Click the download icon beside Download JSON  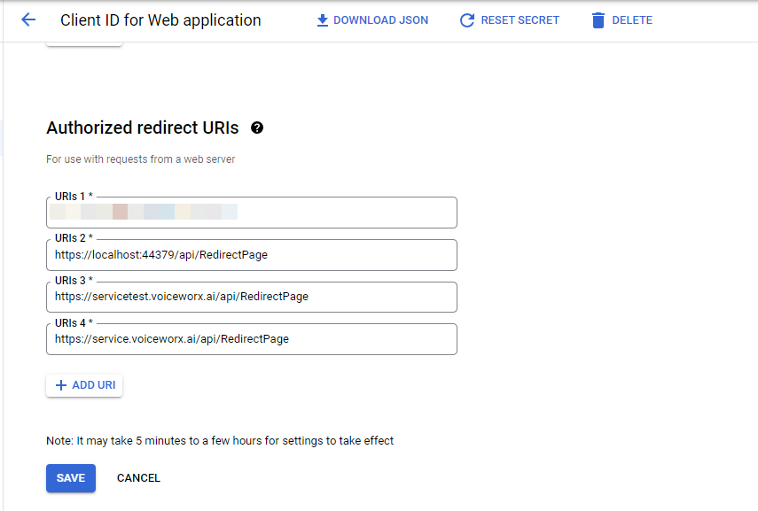click(x=322, y=19)
